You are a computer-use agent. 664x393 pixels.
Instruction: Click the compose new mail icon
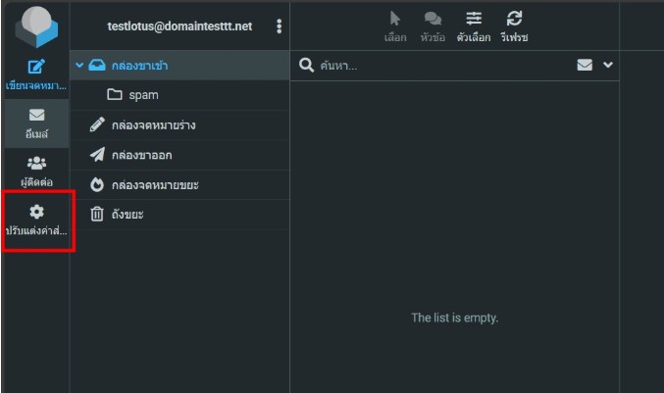click(35, 68)
